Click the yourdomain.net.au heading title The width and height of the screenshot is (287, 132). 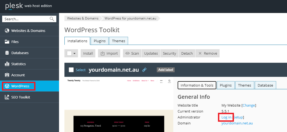point(114,70)
